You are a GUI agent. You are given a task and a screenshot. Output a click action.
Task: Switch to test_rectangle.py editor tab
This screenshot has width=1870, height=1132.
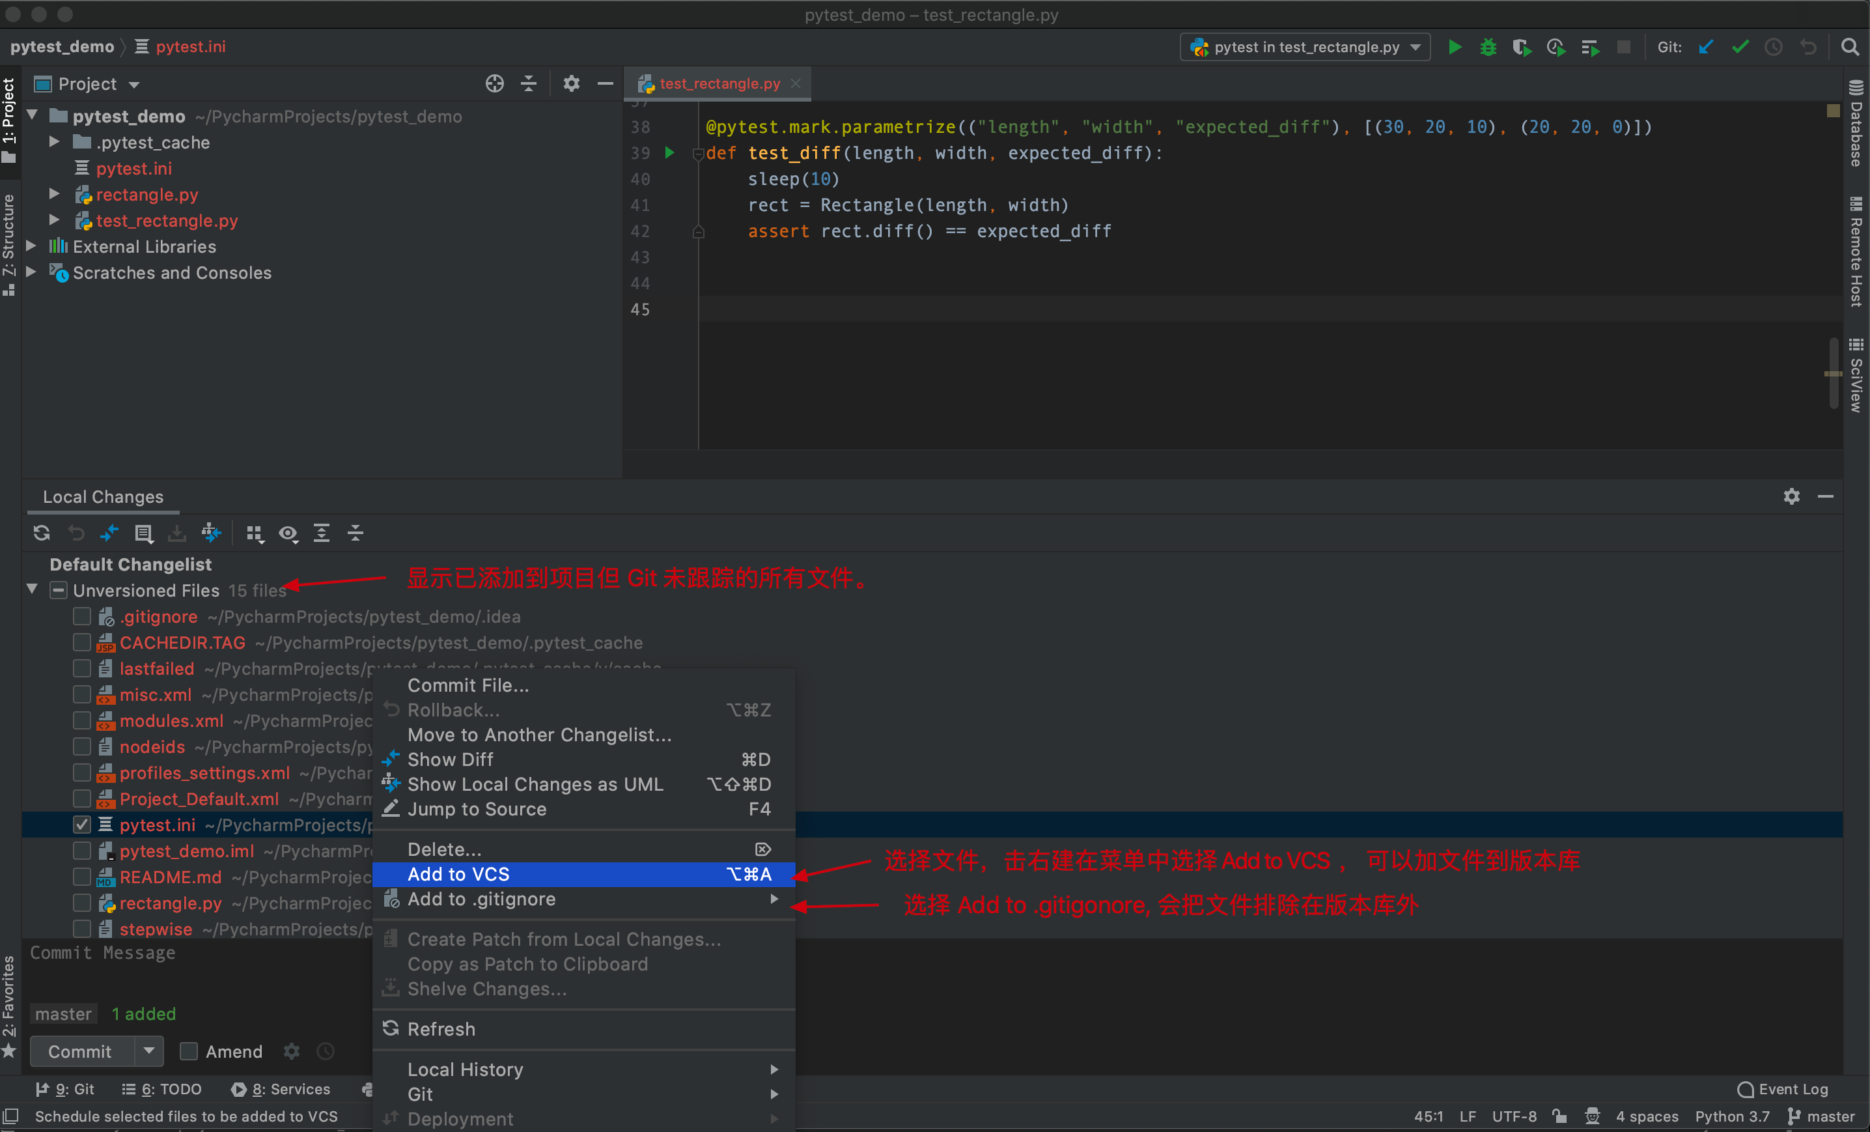pyautogui.click(x=719, y=83)
